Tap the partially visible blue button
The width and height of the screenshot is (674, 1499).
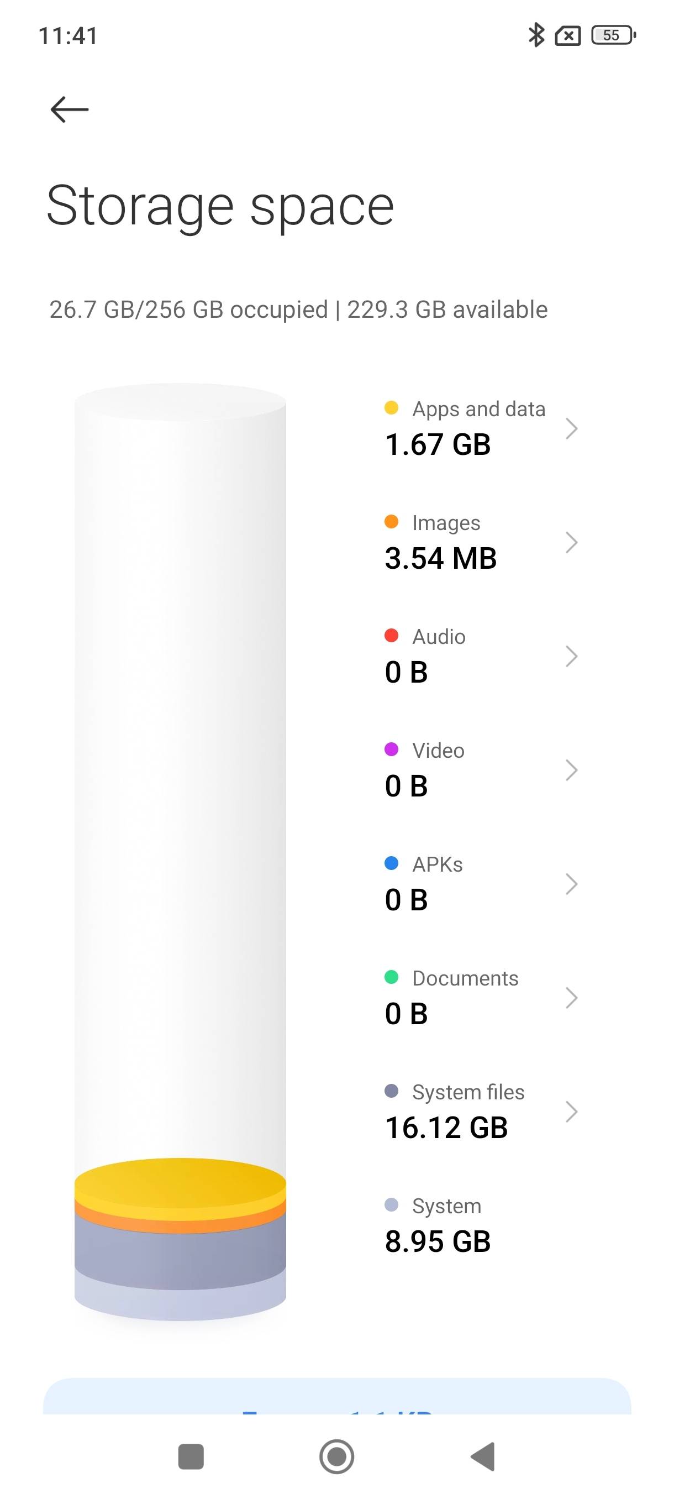[336, 1396]
